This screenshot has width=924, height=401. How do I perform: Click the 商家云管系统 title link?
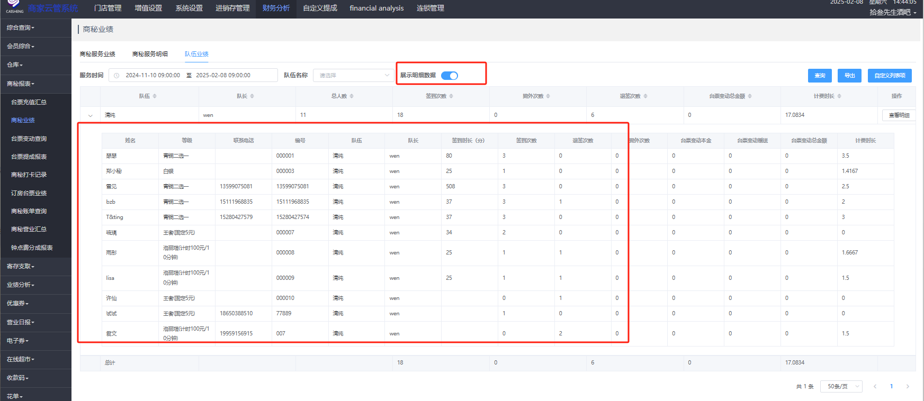[53, 8]
